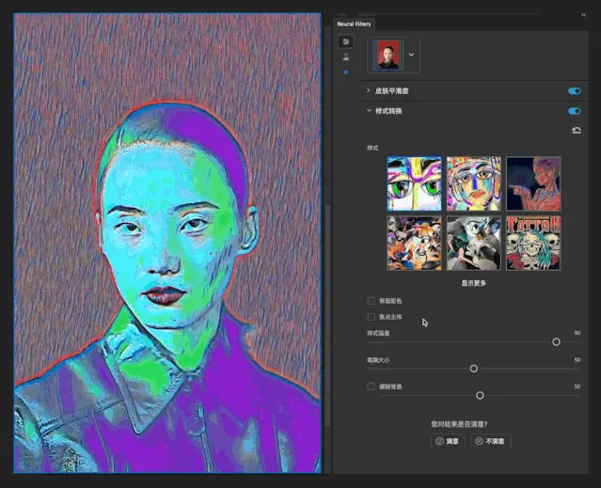The image size is (601, 488).
Task: Adjust the 模糊背景 slider handle
Action: (x=480, y=395)
